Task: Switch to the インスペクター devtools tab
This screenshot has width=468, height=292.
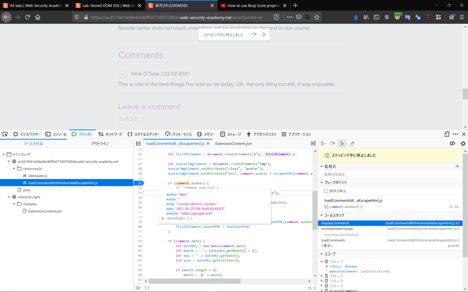Action: (27, 134)
